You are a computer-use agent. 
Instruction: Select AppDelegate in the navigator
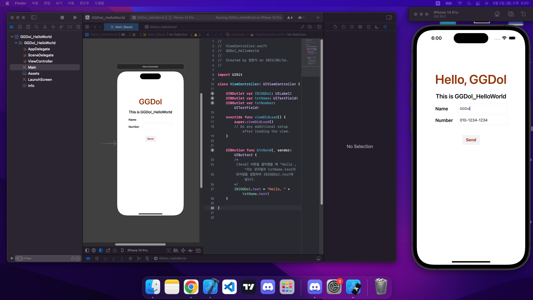click(x=39, y=49)
